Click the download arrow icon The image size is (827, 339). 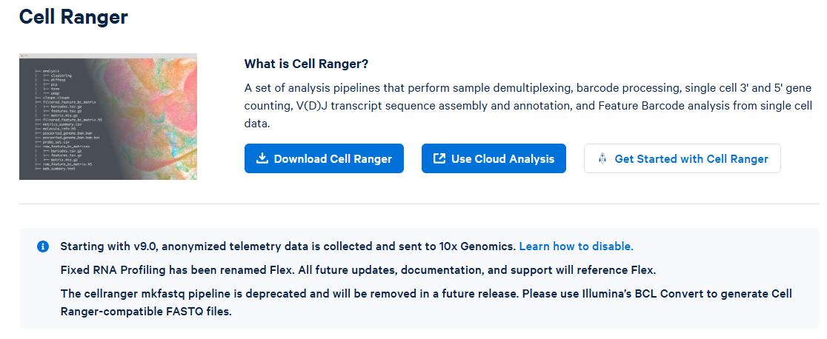pyautogui.click(x=262, y=158)
